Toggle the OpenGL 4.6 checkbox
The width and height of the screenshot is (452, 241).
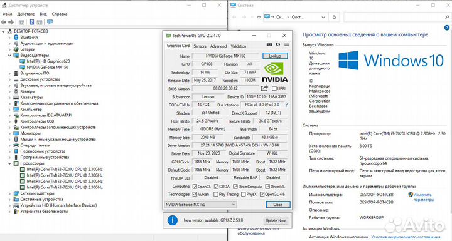coord(262,195)
